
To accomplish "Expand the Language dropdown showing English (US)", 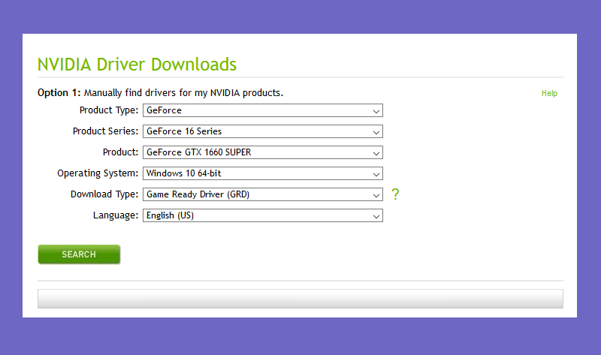I will click(x=262, y=215).
